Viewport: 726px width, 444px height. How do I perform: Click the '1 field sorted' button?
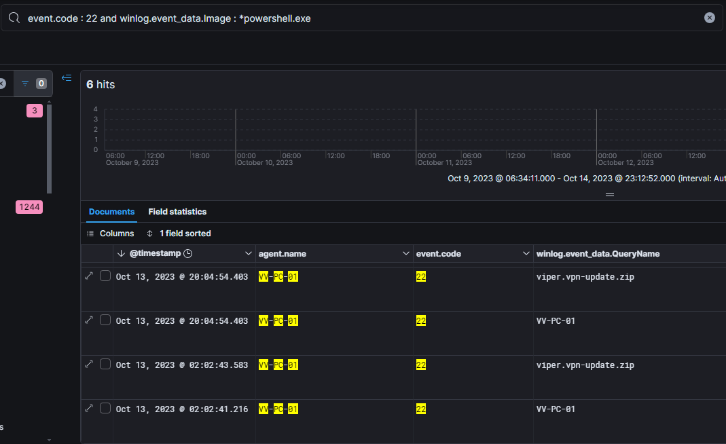[179, 234]
